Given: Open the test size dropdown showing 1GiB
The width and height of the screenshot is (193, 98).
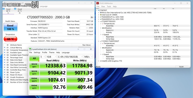Looking at the screenshot, I should 51,57.
